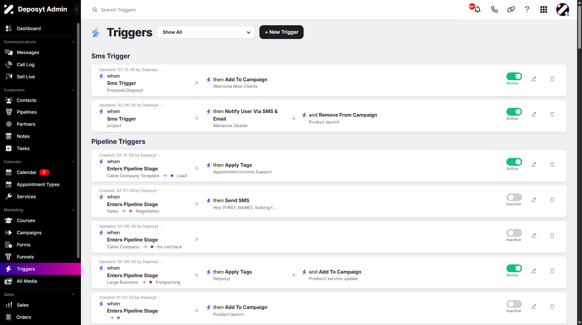Click the Search Triggers input field
This screenshot has height=325, width=582.
coord(272,10)
